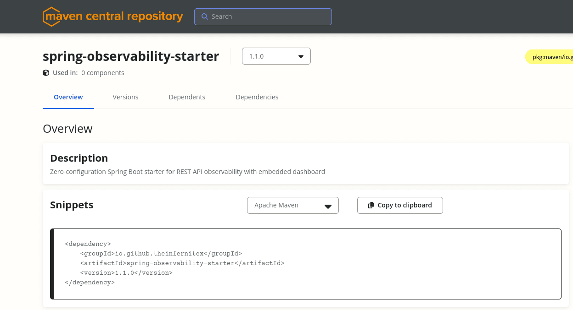This screenshot has height=310, width=573.
Task: Click the Description heading
Action: point(79,158)
